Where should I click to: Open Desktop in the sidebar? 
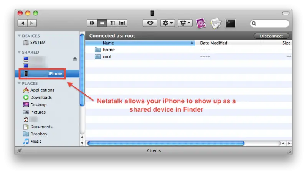35,105
